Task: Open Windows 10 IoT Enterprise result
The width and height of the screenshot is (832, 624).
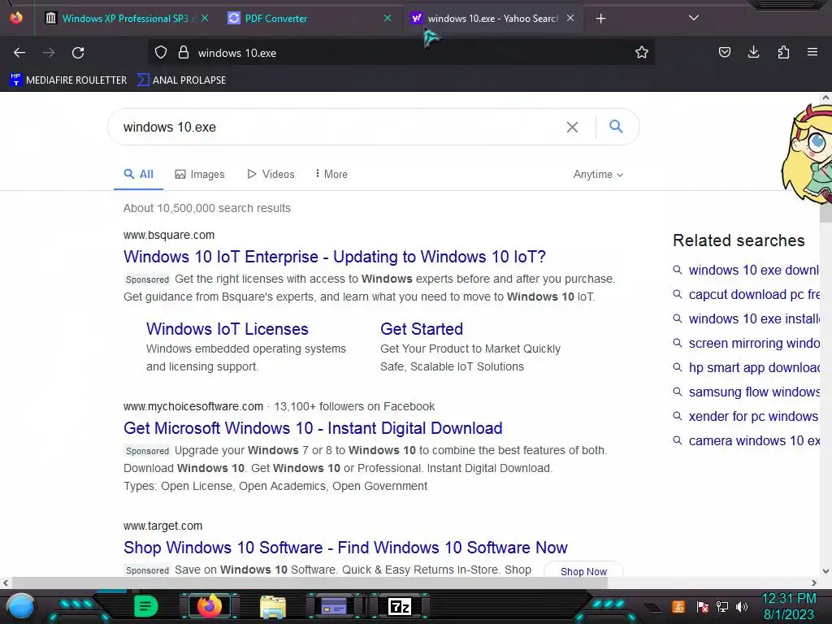Action: (334, 257)
